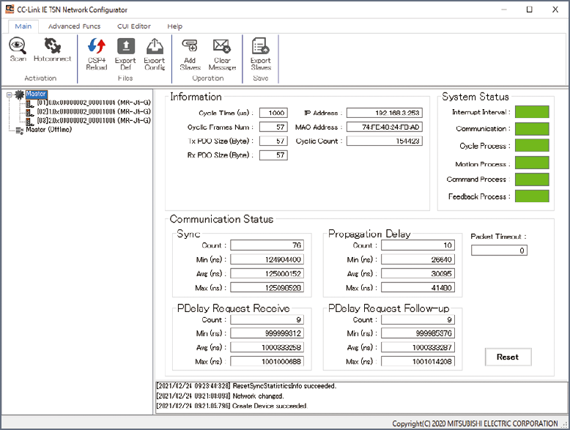Click the Cyclic Frames Num field

point(273,127)
